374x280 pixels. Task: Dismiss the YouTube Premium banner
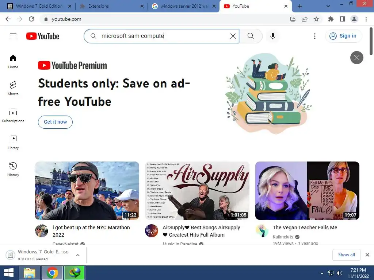pos(356,58)
